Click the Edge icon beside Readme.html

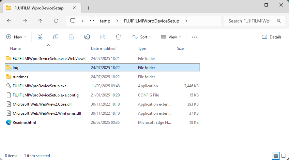(9, 122)
